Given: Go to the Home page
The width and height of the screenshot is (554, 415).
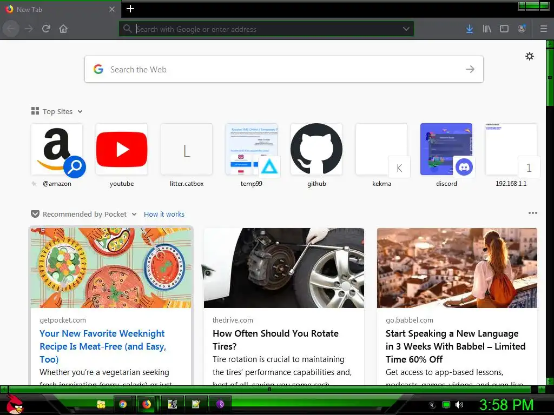Looking at the screenshot, I should (x=63, y=29).
